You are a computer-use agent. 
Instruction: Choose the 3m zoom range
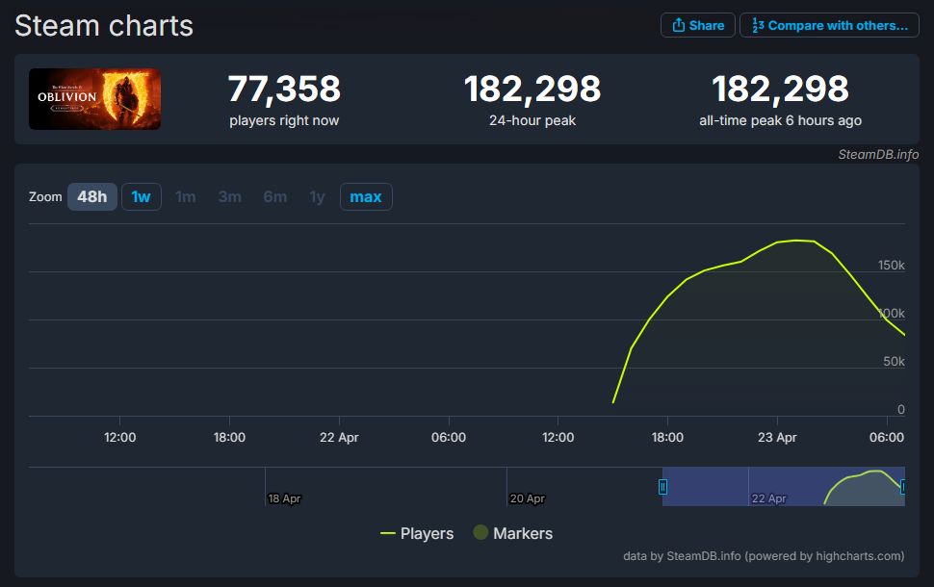click(230, 197)
